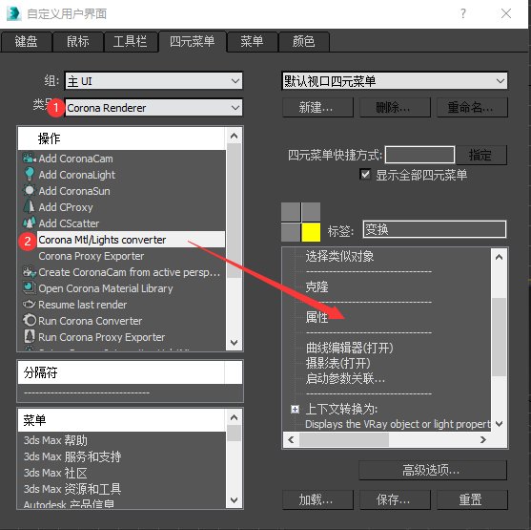Select the 属性 quad menu item
The height and width of the screenshot is (530, 531).
[317, 318]
